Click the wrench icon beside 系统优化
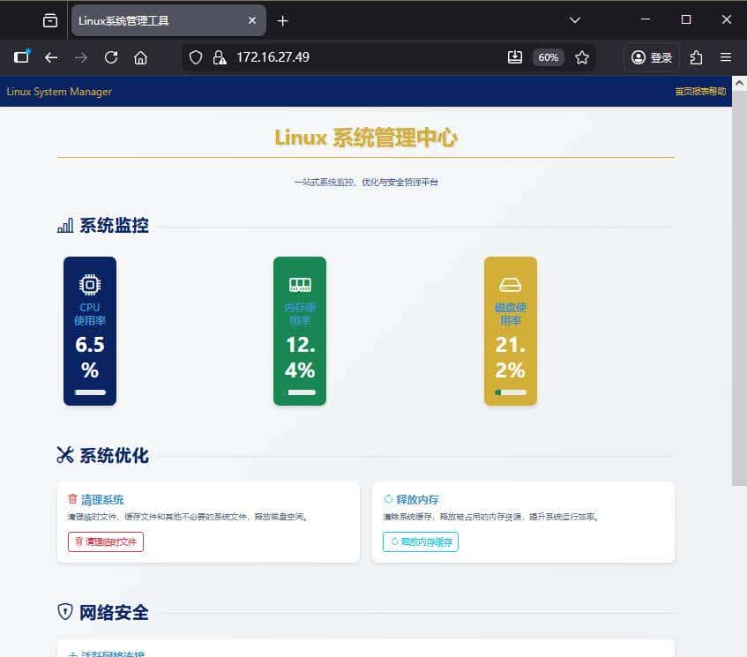747x657 pixels. coord(64,455)
